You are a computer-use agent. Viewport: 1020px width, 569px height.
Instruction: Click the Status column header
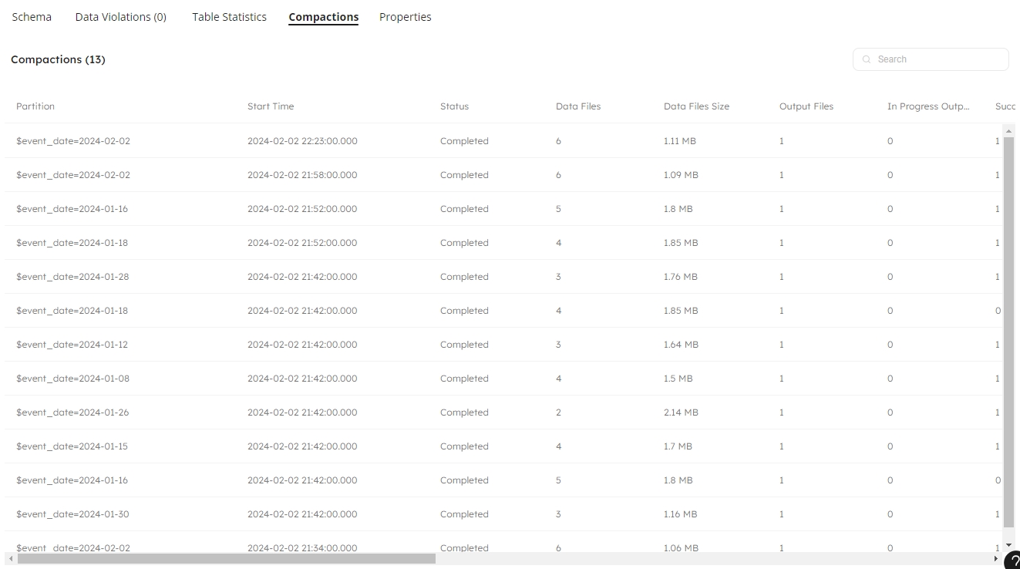(454, 106)
